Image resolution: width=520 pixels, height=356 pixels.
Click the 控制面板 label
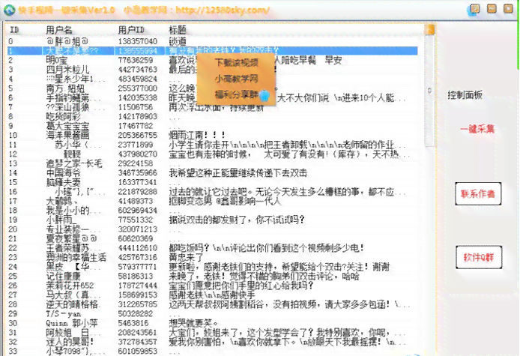[x=465, y=95]
